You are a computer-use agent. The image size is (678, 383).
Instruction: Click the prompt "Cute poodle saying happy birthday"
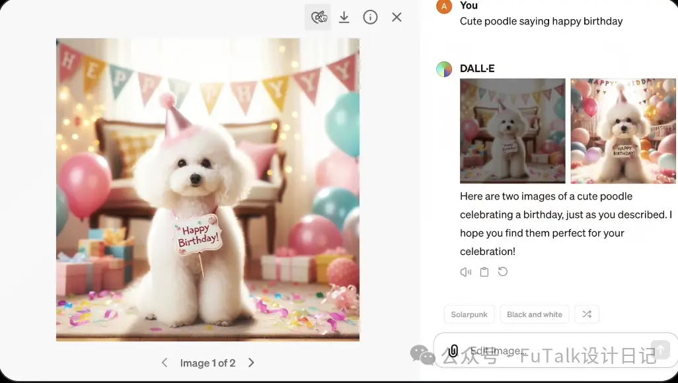coord(541,21)
